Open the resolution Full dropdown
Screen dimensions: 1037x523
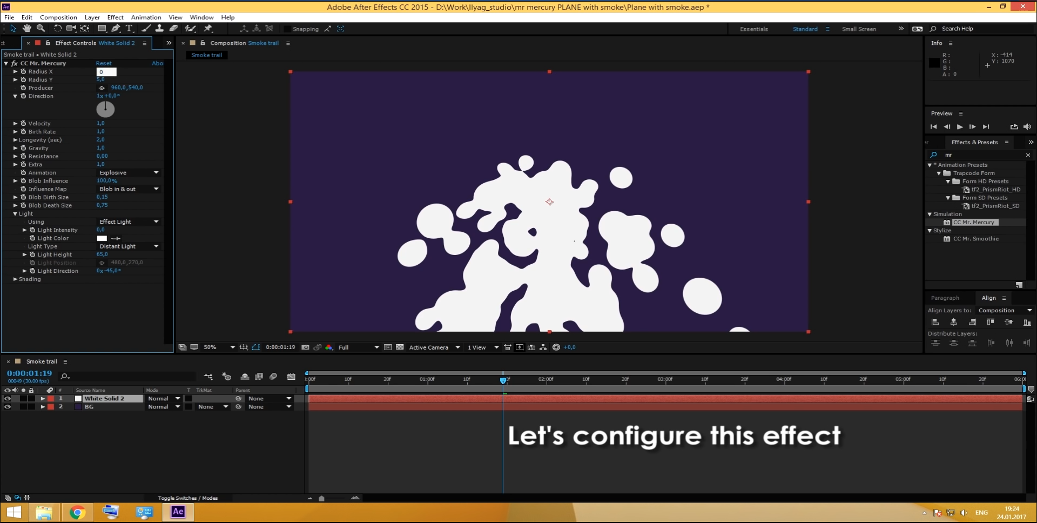coord(359,347)
